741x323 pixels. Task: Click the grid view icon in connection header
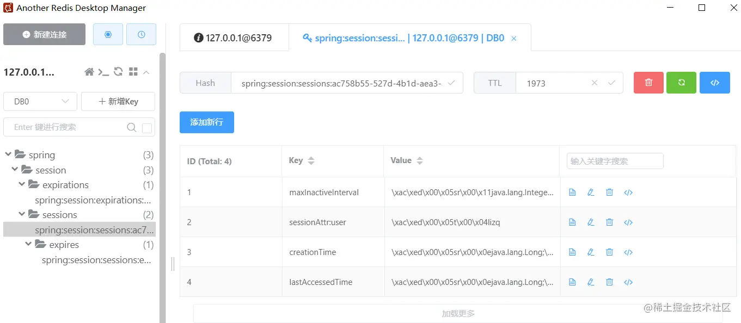point(133,72)
